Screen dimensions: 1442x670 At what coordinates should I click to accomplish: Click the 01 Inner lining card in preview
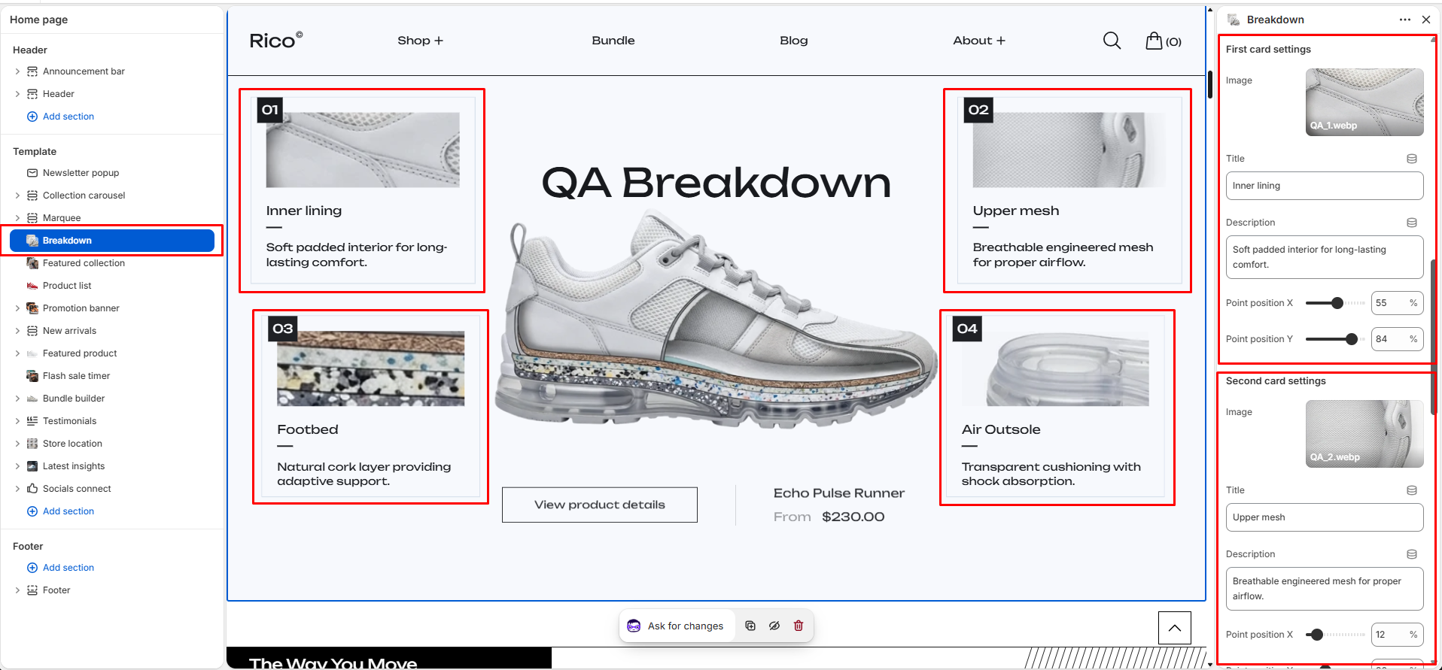[363, 190]
